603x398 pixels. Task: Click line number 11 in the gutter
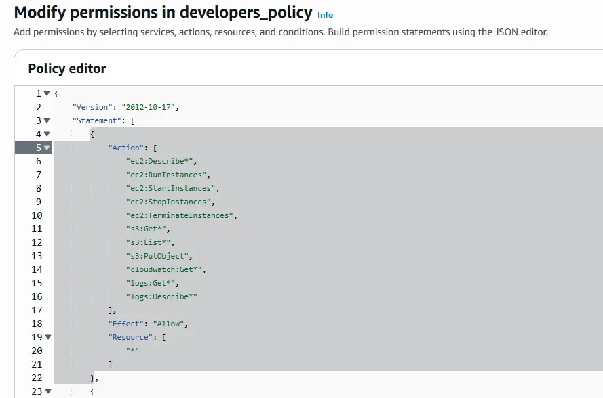37,229
